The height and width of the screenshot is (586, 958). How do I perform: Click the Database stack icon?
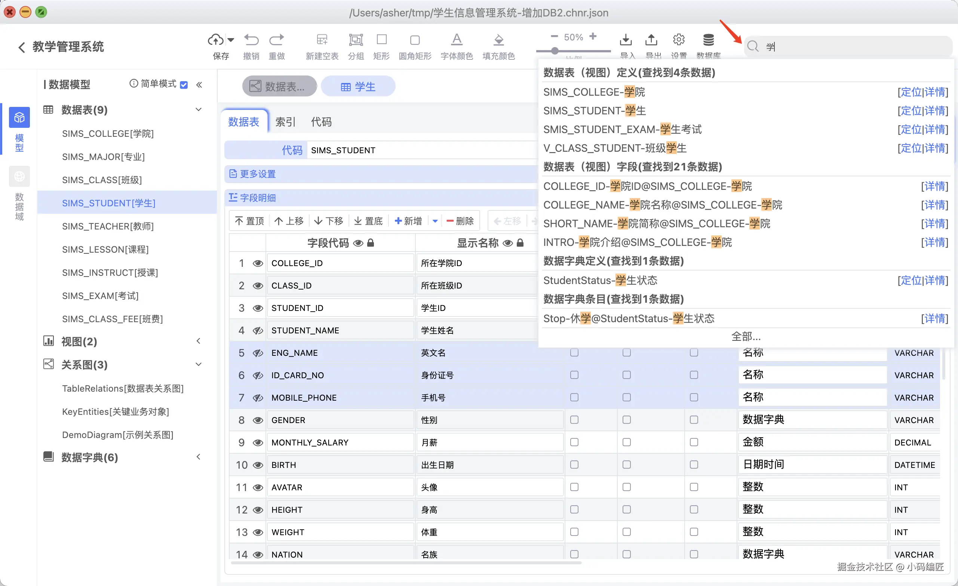pos(708,40)
